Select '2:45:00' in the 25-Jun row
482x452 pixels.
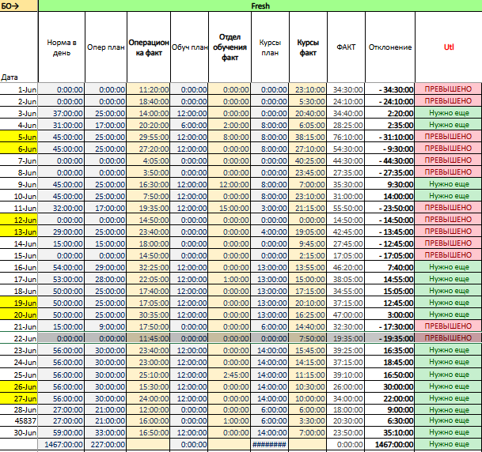tap(230, 375)
